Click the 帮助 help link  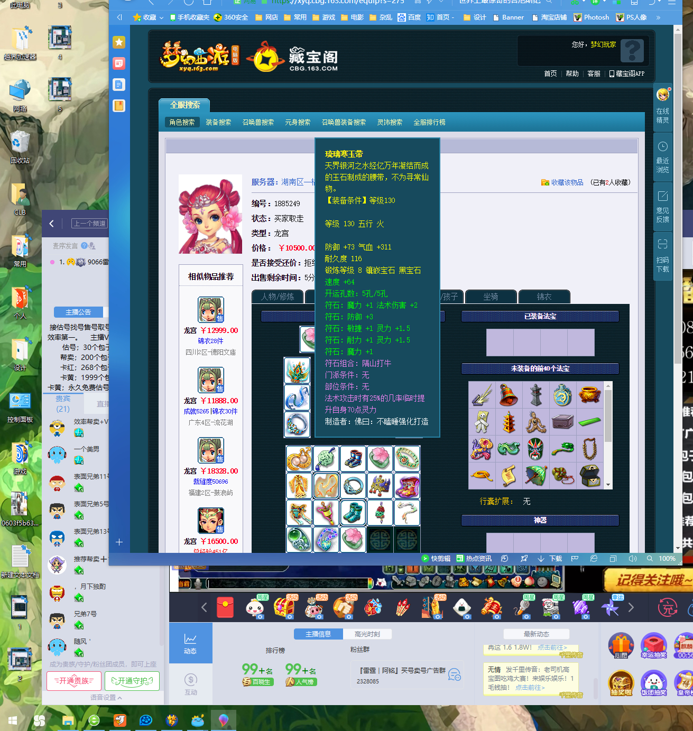click(572, 73)
